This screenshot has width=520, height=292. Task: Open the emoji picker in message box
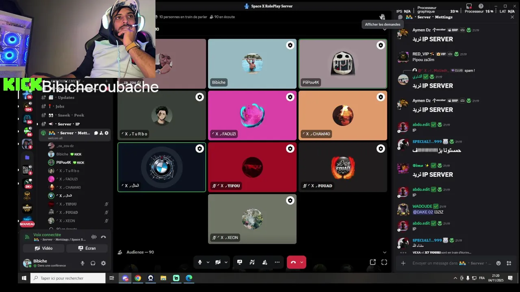[498, 263]
